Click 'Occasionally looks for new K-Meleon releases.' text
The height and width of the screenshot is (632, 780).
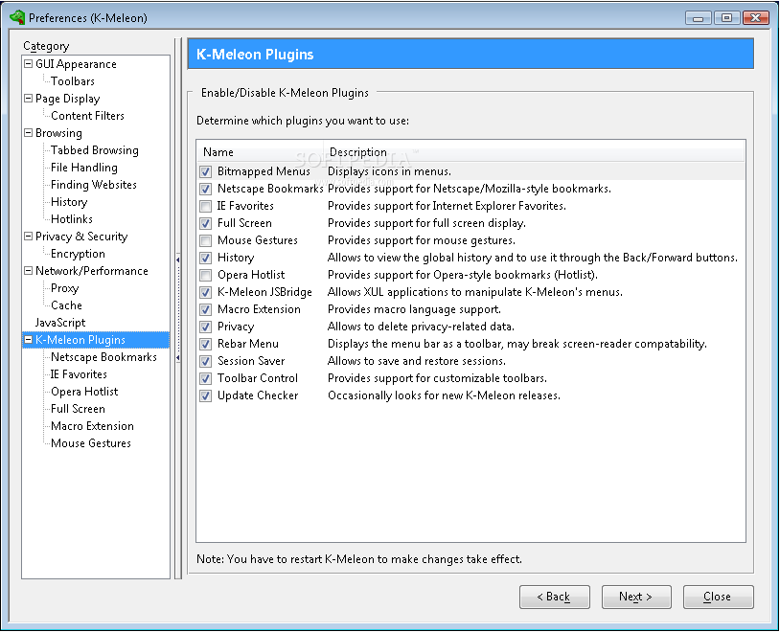tap(444, 395)
